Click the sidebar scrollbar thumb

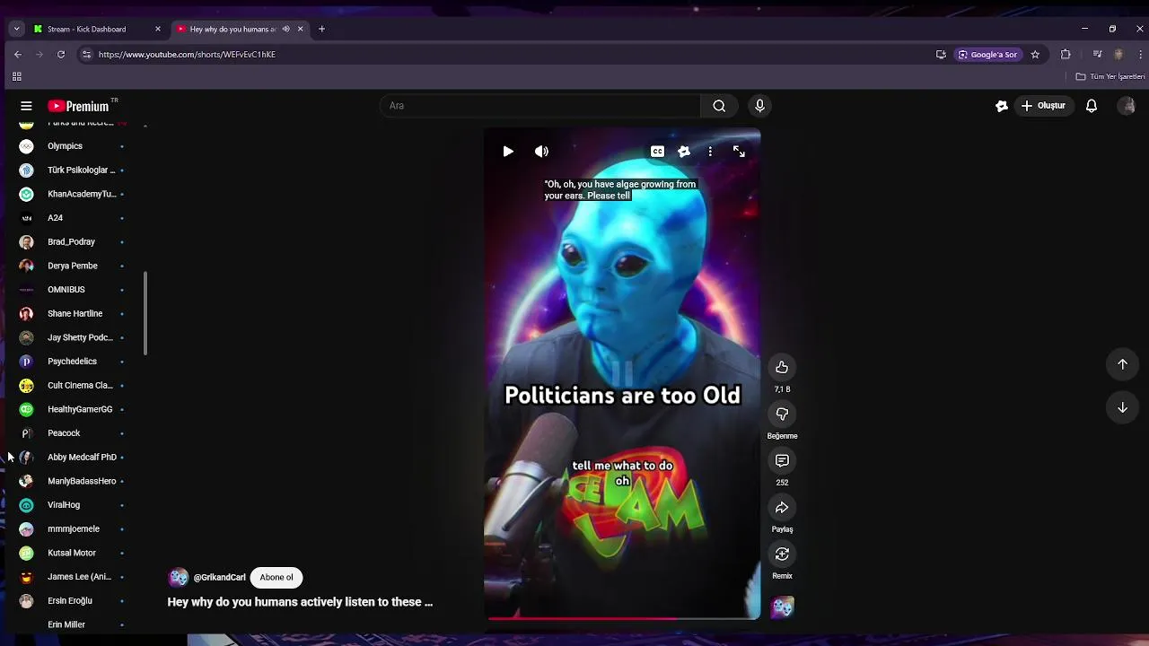point(145,313)
